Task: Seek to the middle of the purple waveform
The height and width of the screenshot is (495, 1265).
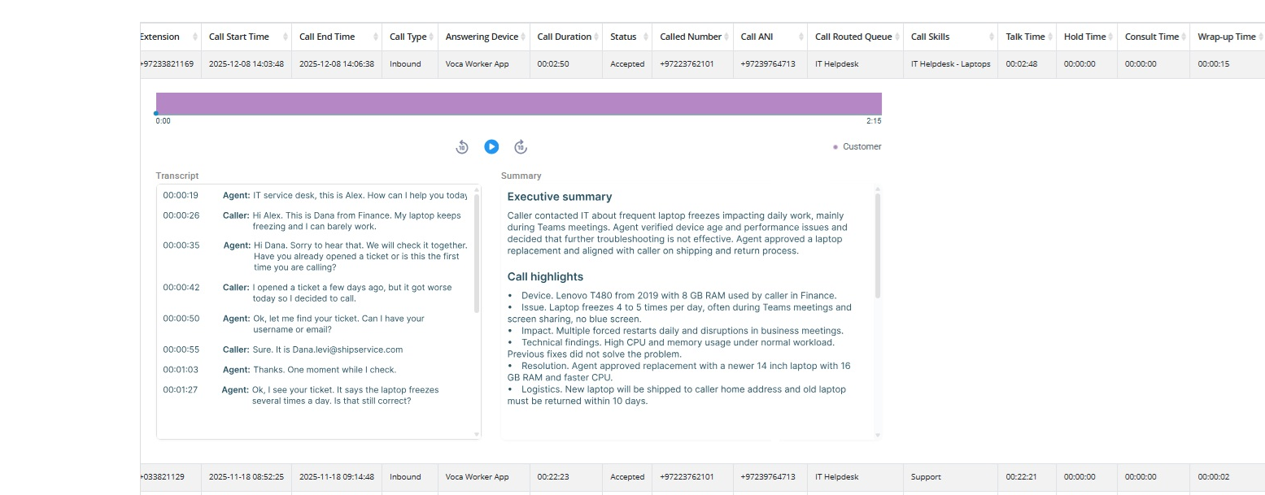Action: pyautogui.click(x=519, y=104)
